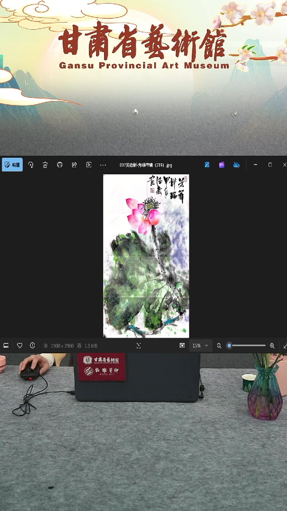This screenshot has width=287, height=511.
Task: Click the Edit image button
Action: coord(12,165)
